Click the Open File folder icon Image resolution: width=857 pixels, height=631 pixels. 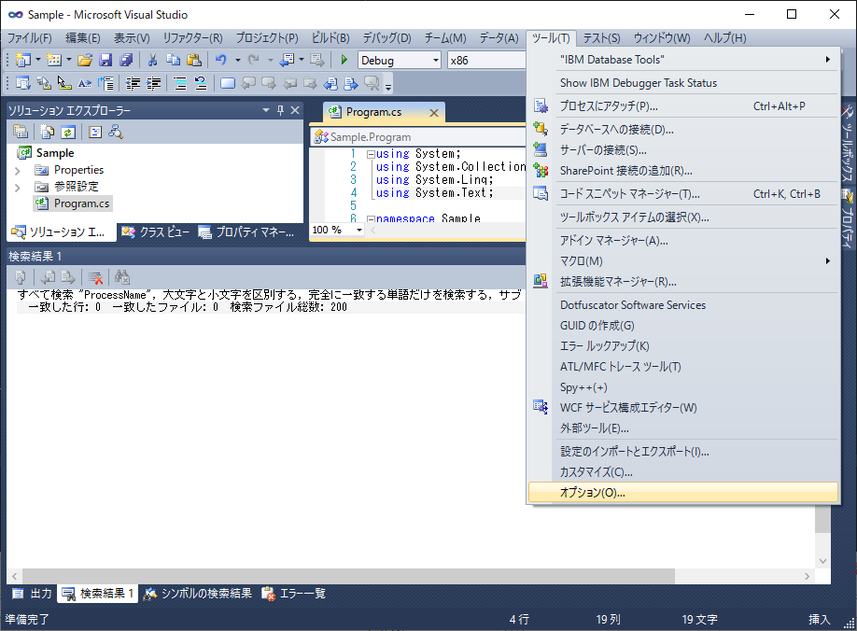tap(85, 60)
